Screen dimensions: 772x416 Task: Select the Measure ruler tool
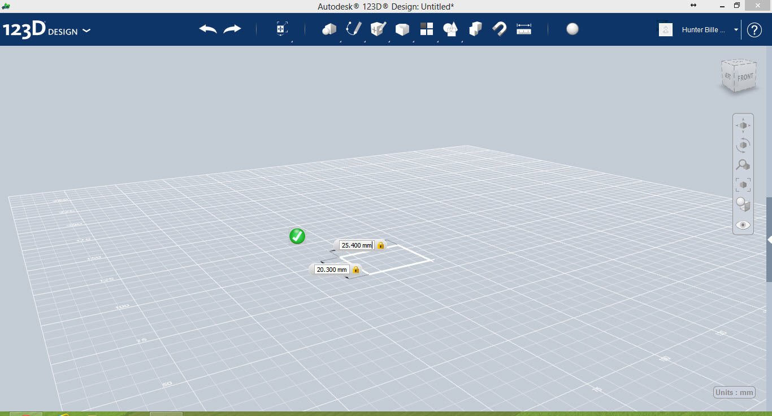pos(524,29)
